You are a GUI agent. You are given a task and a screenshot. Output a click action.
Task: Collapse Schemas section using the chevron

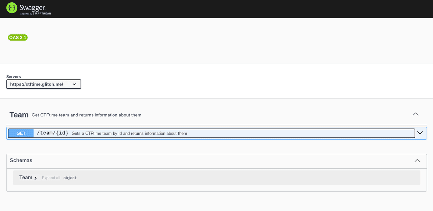(417, 161)
